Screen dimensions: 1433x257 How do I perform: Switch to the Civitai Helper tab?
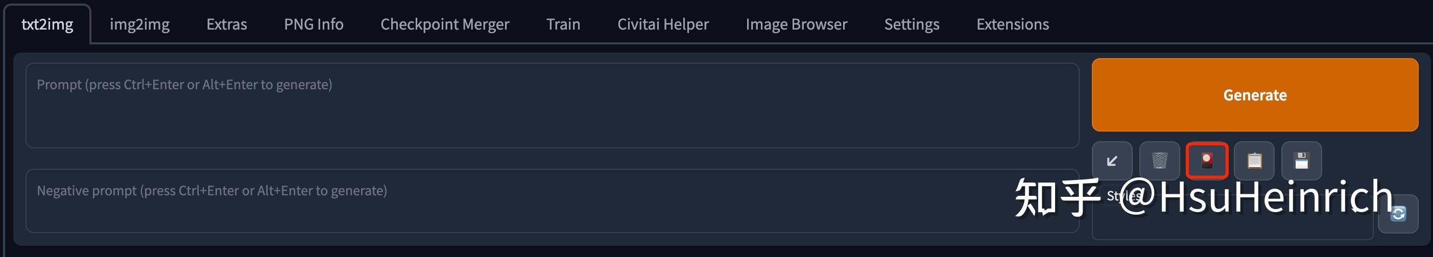(663, 24)
